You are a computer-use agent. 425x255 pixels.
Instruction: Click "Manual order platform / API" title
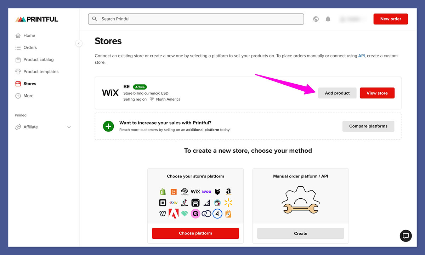point(301,176)
